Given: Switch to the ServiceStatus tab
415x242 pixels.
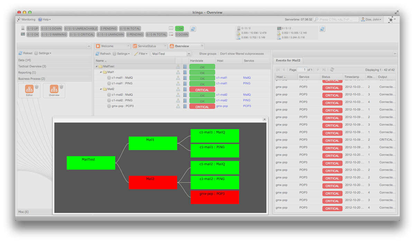Looking at the screenshot, I should click(x=147, y=46).
